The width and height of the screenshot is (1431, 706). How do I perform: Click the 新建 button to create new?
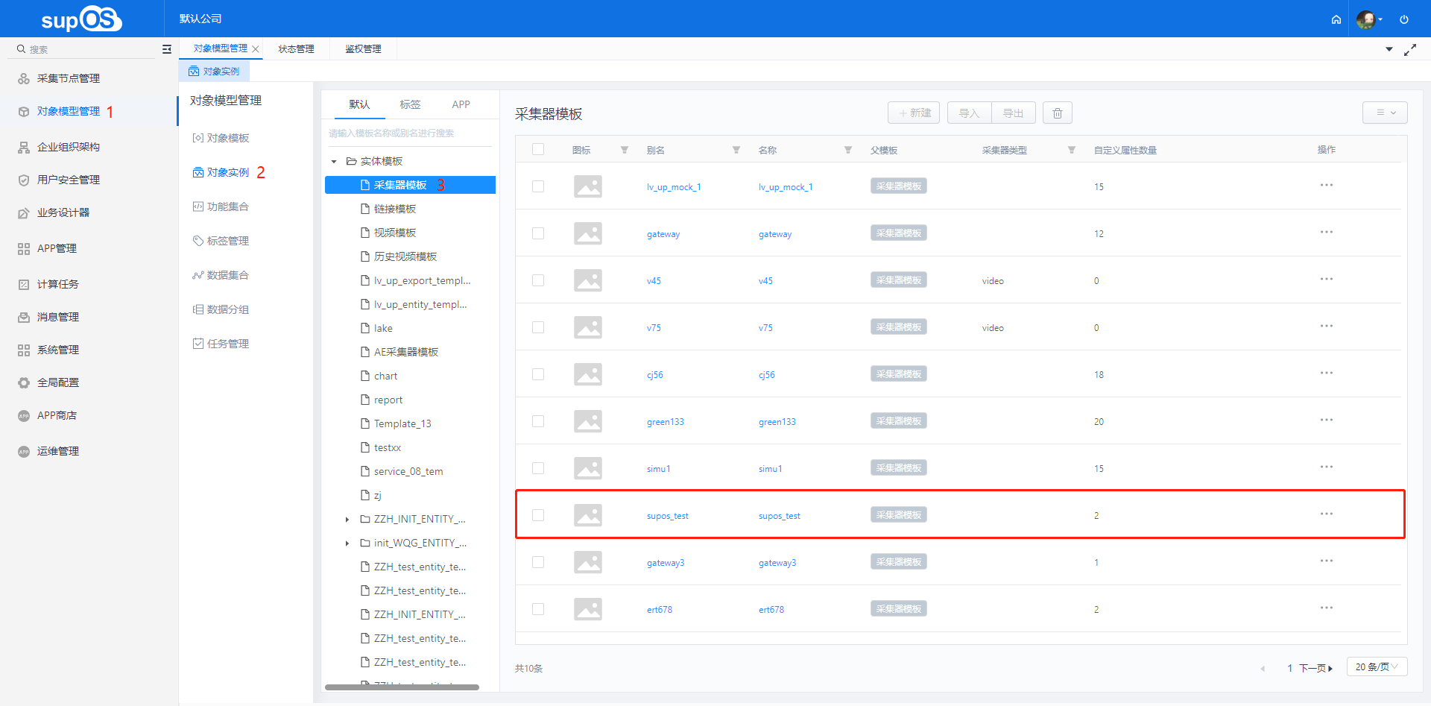tap(913, 113)
